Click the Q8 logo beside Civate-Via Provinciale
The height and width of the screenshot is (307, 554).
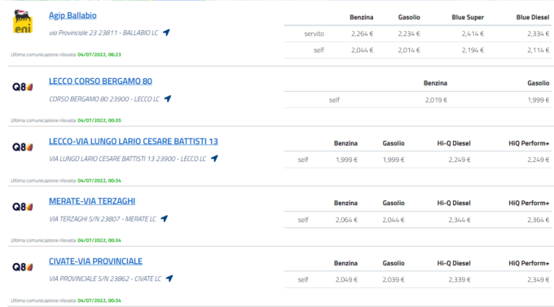(23, 267)
